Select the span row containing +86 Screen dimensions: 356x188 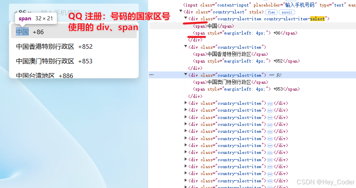coord(245,33)
